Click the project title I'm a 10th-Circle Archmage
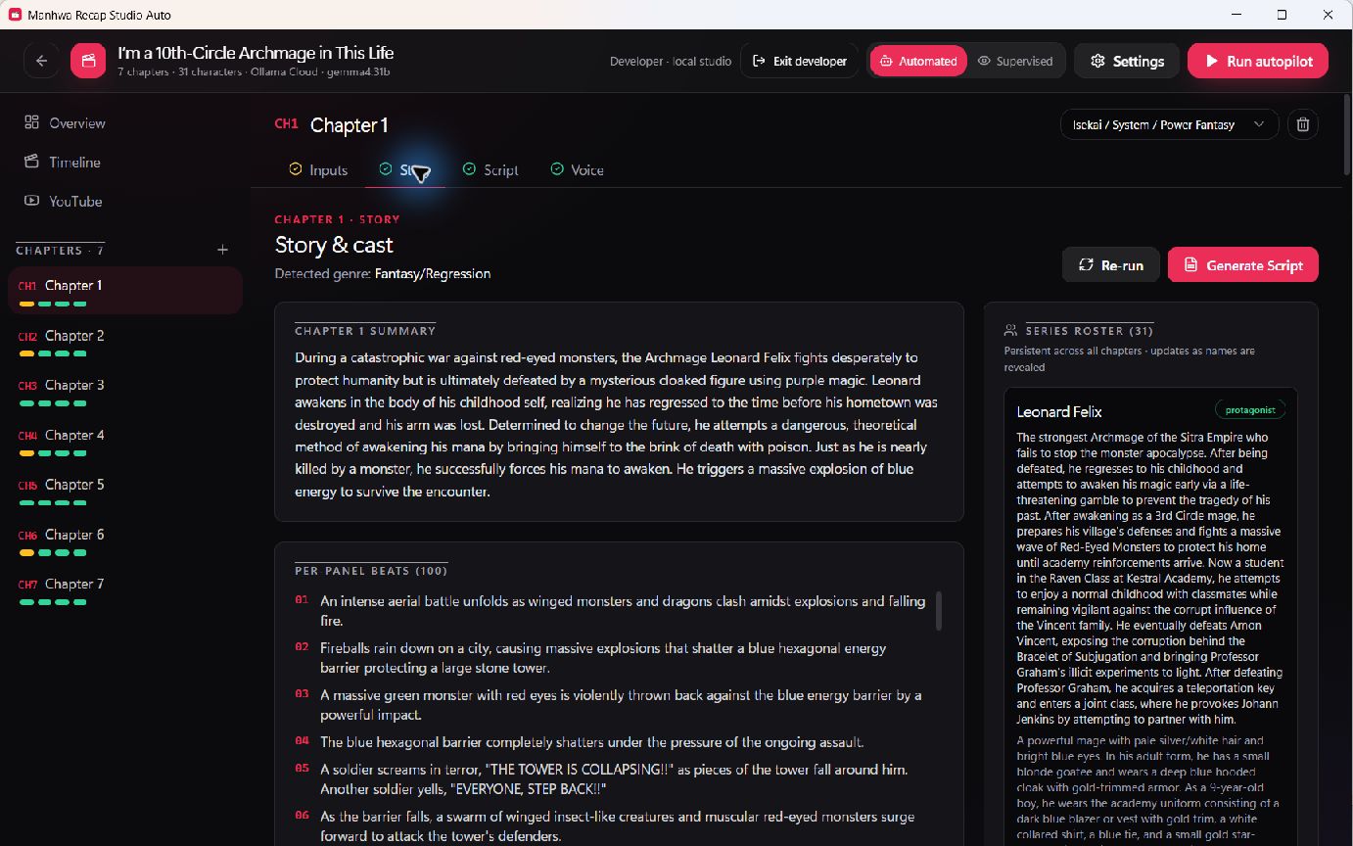 pos(256,53)
